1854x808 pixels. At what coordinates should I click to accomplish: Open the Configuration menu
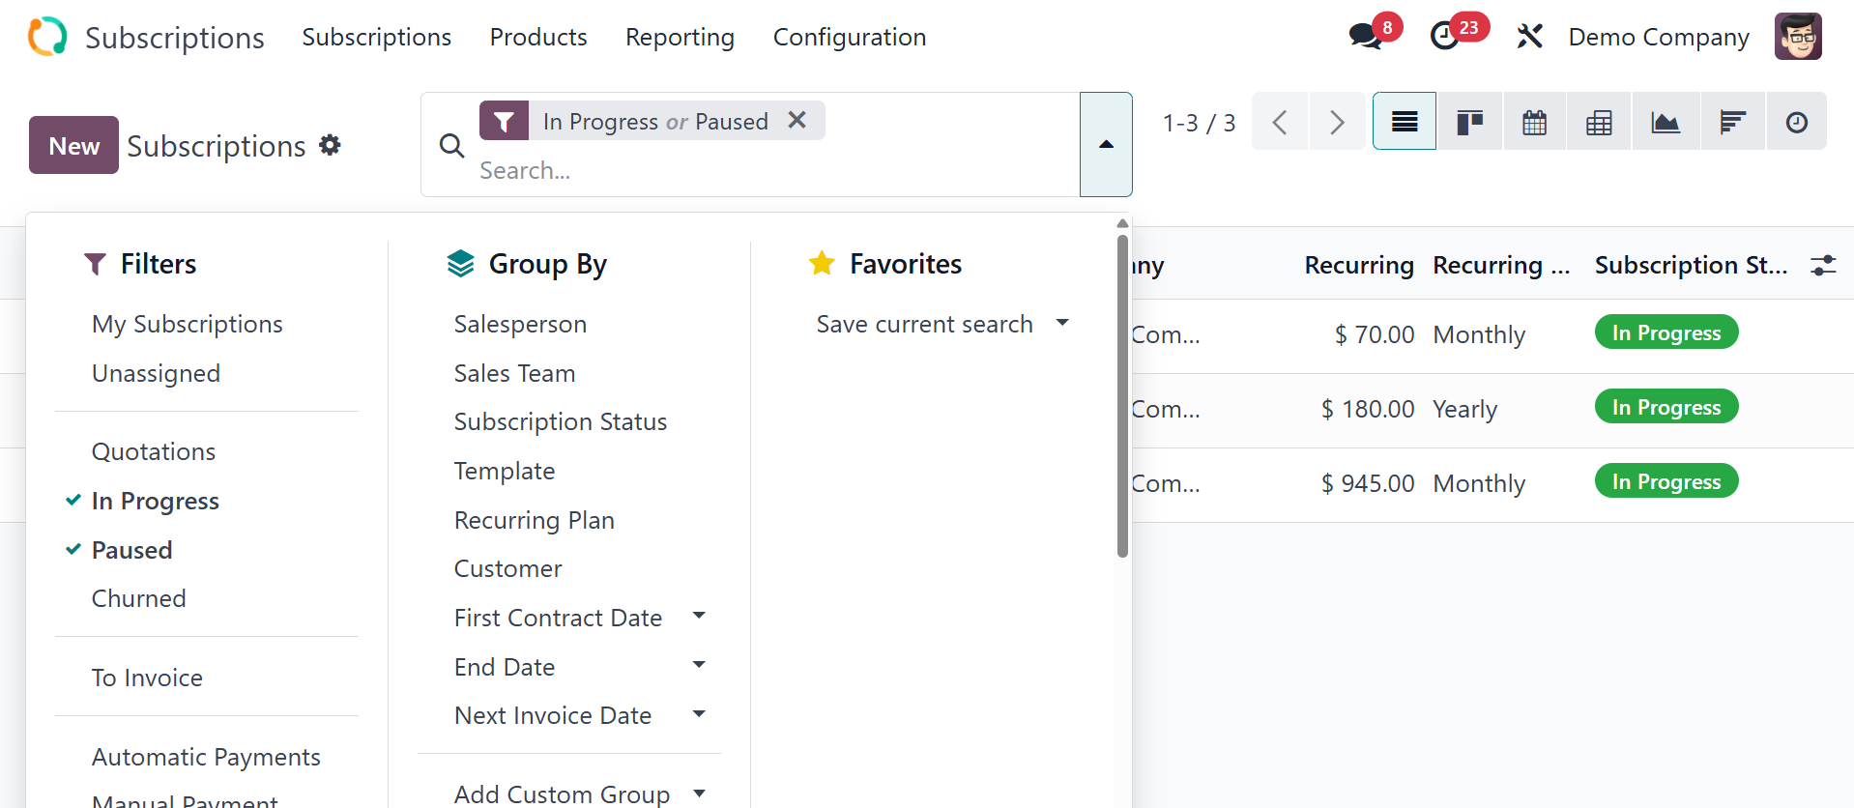[x=849, y=37]
